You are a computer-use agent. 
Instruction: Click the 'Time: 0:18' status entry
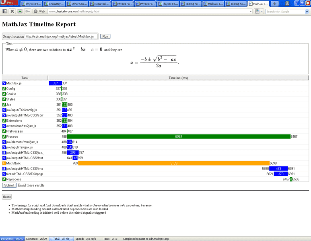pyautogui.click(x=110, y=239)
